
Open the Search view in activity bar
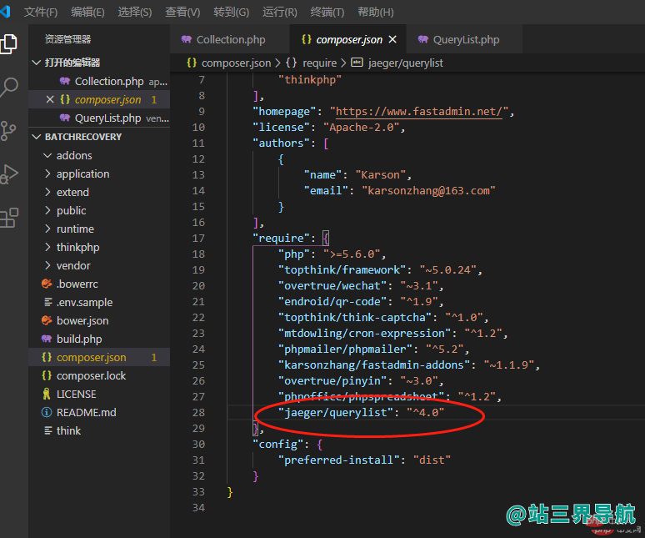tap(8, 88)
